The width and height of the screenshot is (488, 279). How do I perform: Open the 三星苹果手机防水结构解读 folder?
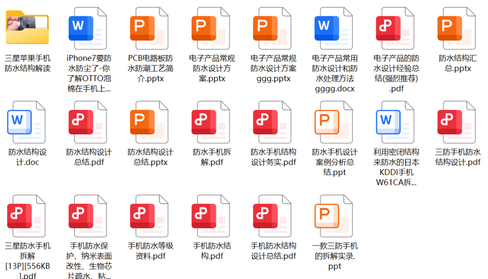(x=27, y=27)
